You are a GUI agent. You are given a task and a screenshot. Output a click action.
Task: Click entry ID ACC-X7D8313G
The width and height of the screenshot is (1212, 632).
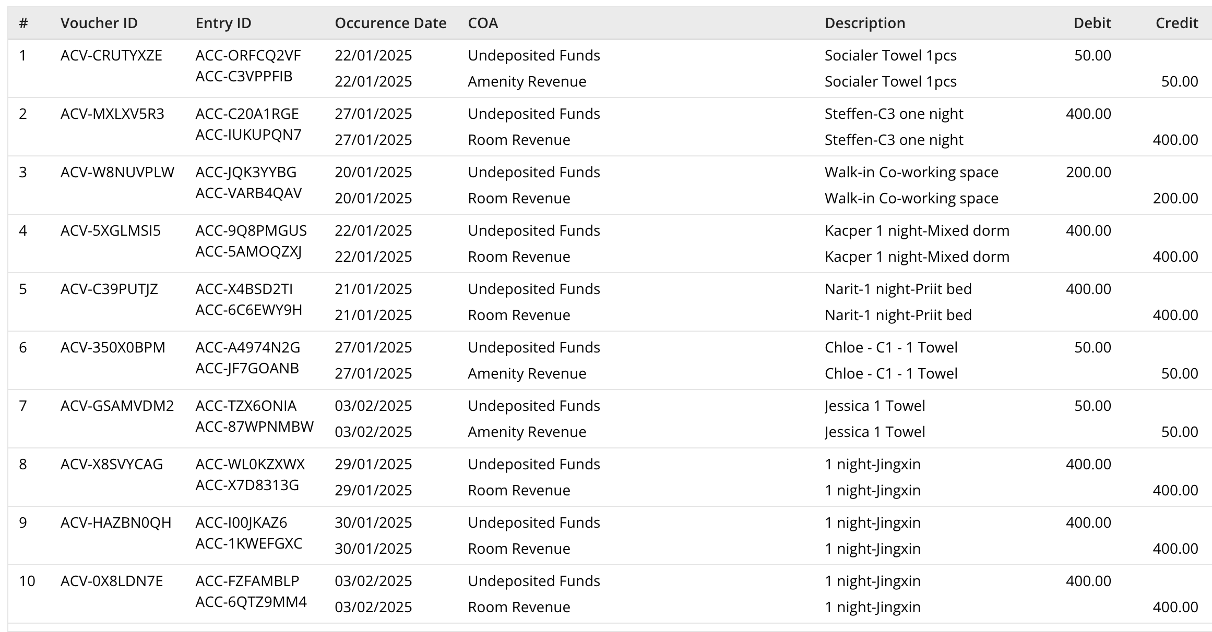pyautogui.click(x=247, y=485)
